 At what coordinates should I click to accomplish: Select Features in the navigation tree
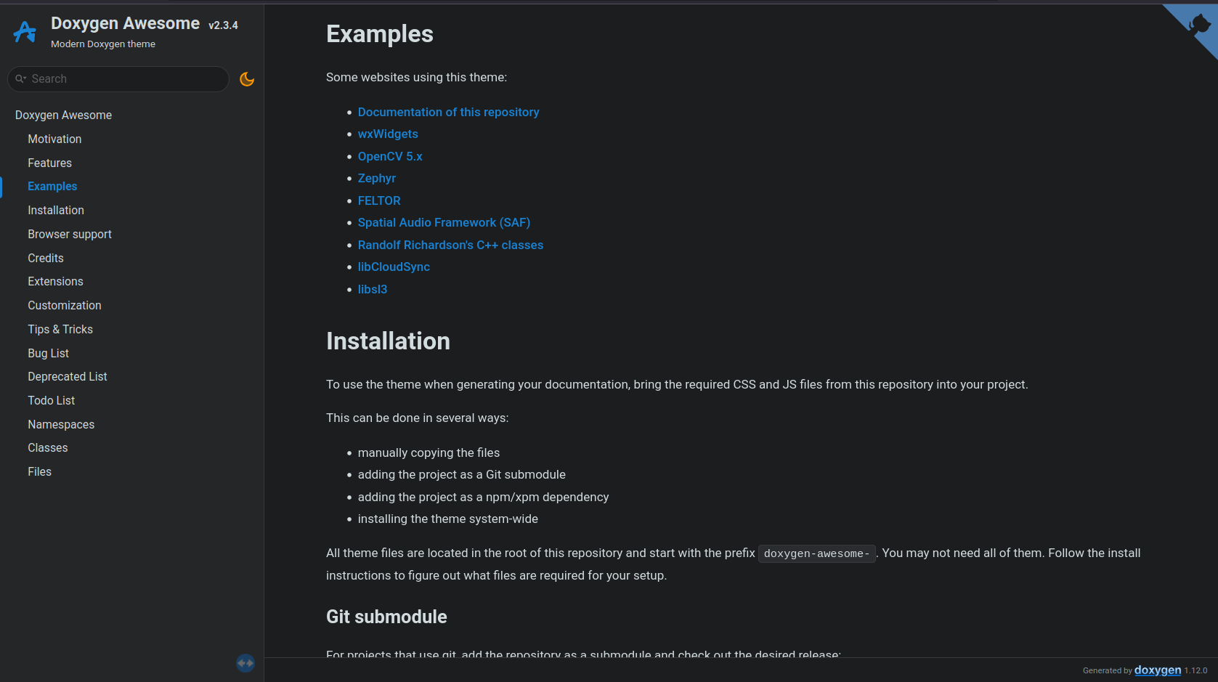pyautogui.click(x=49, y=163)
